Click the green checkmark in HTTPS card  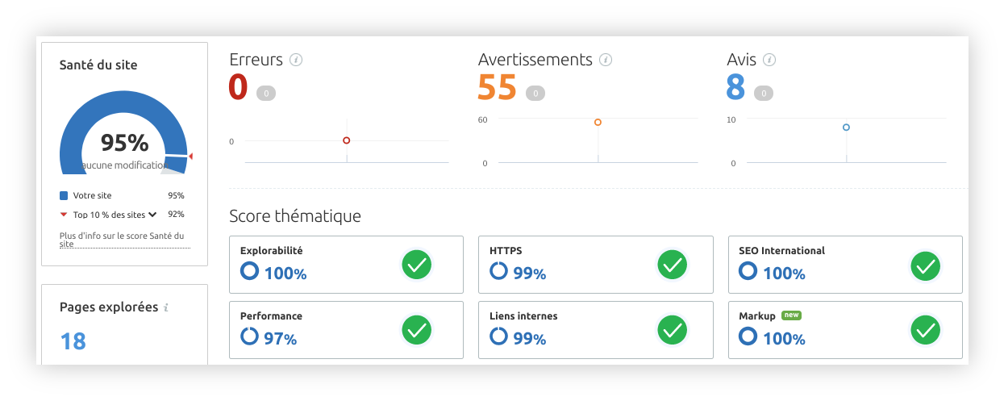pos(672,265)
